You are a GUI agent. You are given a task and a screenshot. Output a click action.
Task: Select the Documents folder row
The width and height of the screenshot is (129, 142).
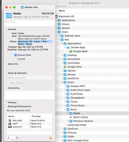tap(92, 59)
